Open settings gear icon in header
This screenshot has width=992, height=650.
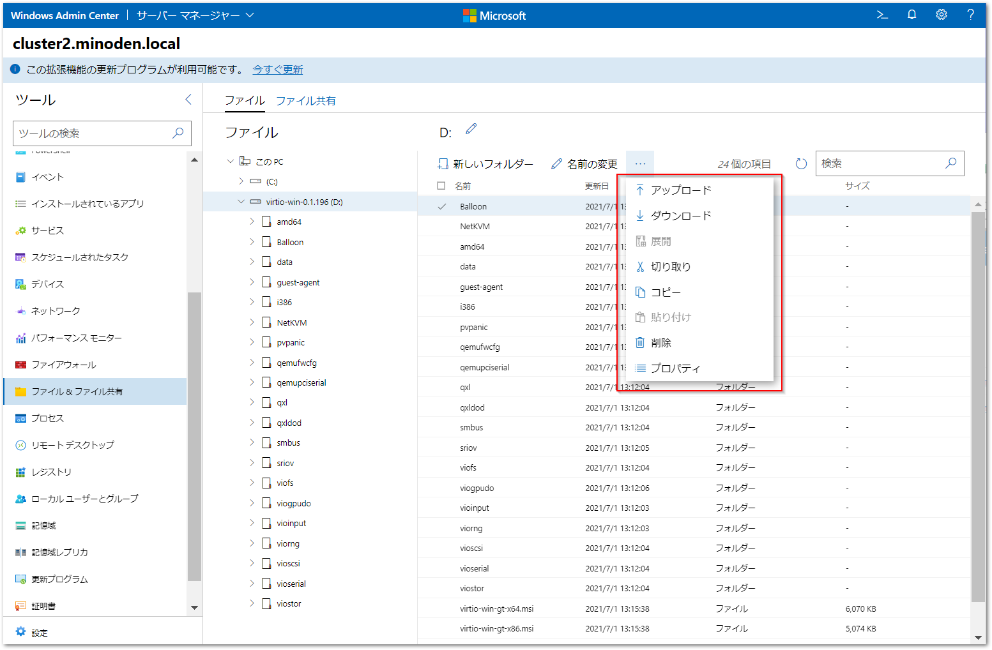click(942, 15)
